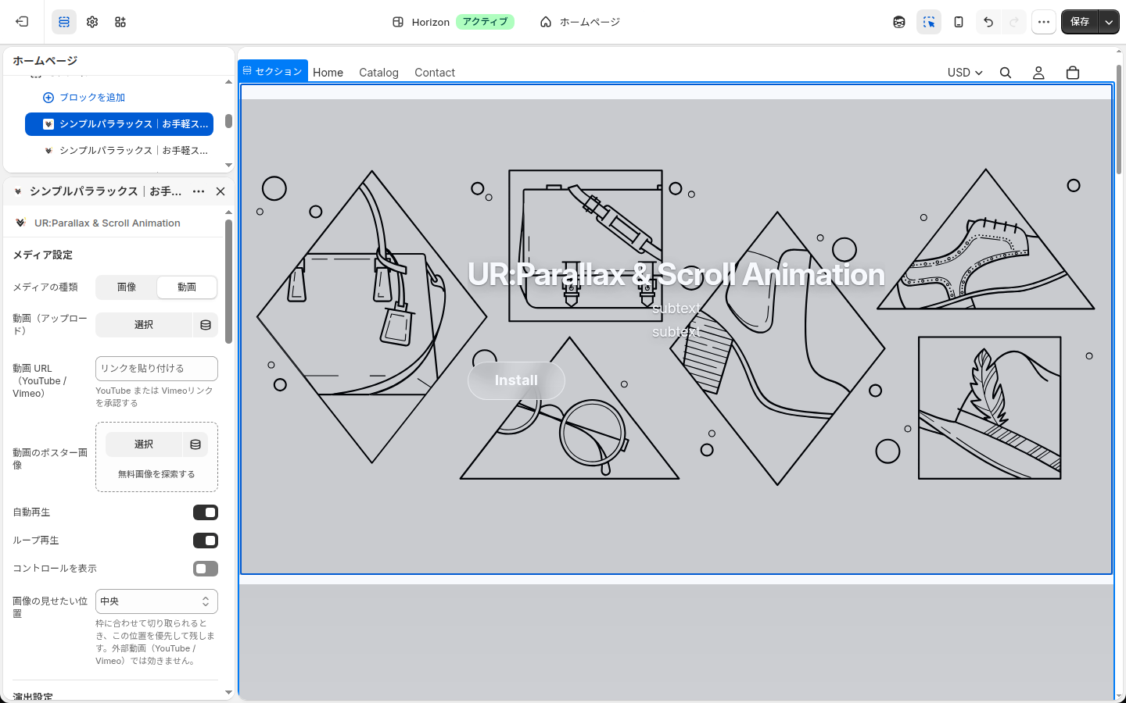
Task: Click the Install button in preview
Action: click(x=516, y=380)
